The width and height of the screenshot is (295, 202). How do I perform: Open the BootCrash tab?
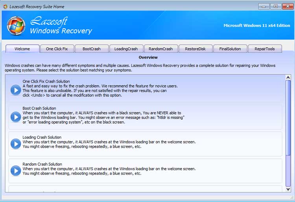click(x=92, y=49)
